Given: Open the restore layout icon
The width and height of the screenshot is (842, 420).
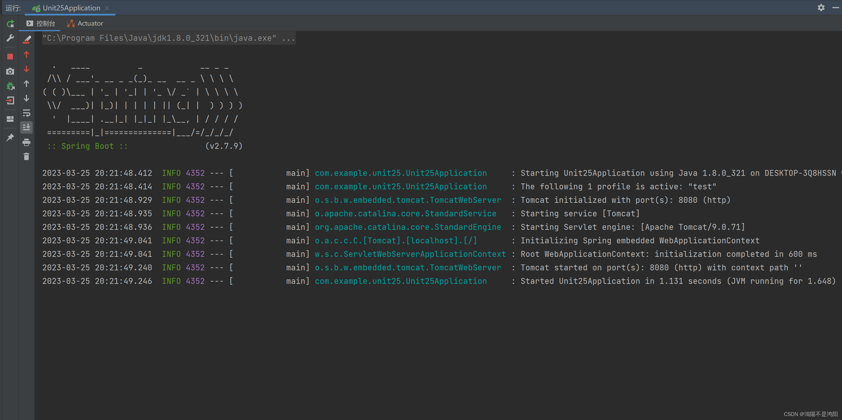Looking at the screenshot, I should [x=10, y=119].
